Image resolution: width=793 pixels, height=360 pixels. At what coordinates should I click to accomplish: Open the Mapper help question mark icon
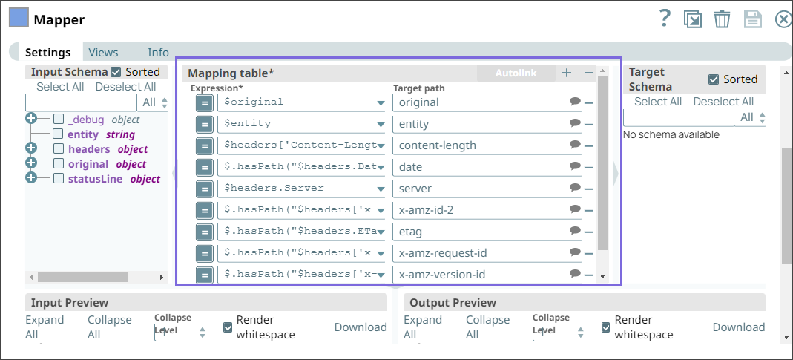click(x=665, y=19)
